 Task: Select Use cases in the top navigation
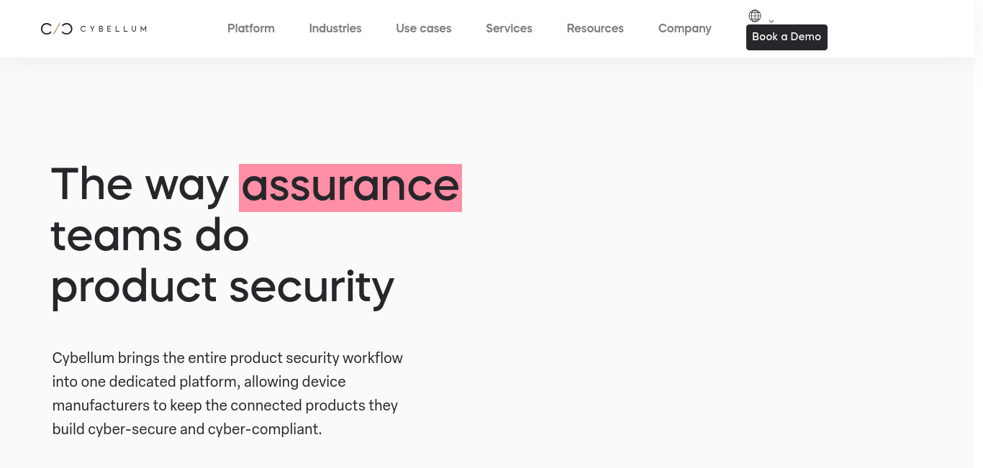pyautogui.click(x=424, y=29)
